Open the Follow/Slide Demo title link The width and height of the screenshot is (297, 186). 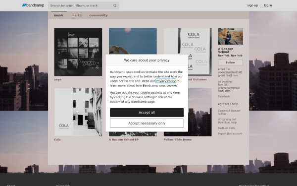[x=178, y=139]
